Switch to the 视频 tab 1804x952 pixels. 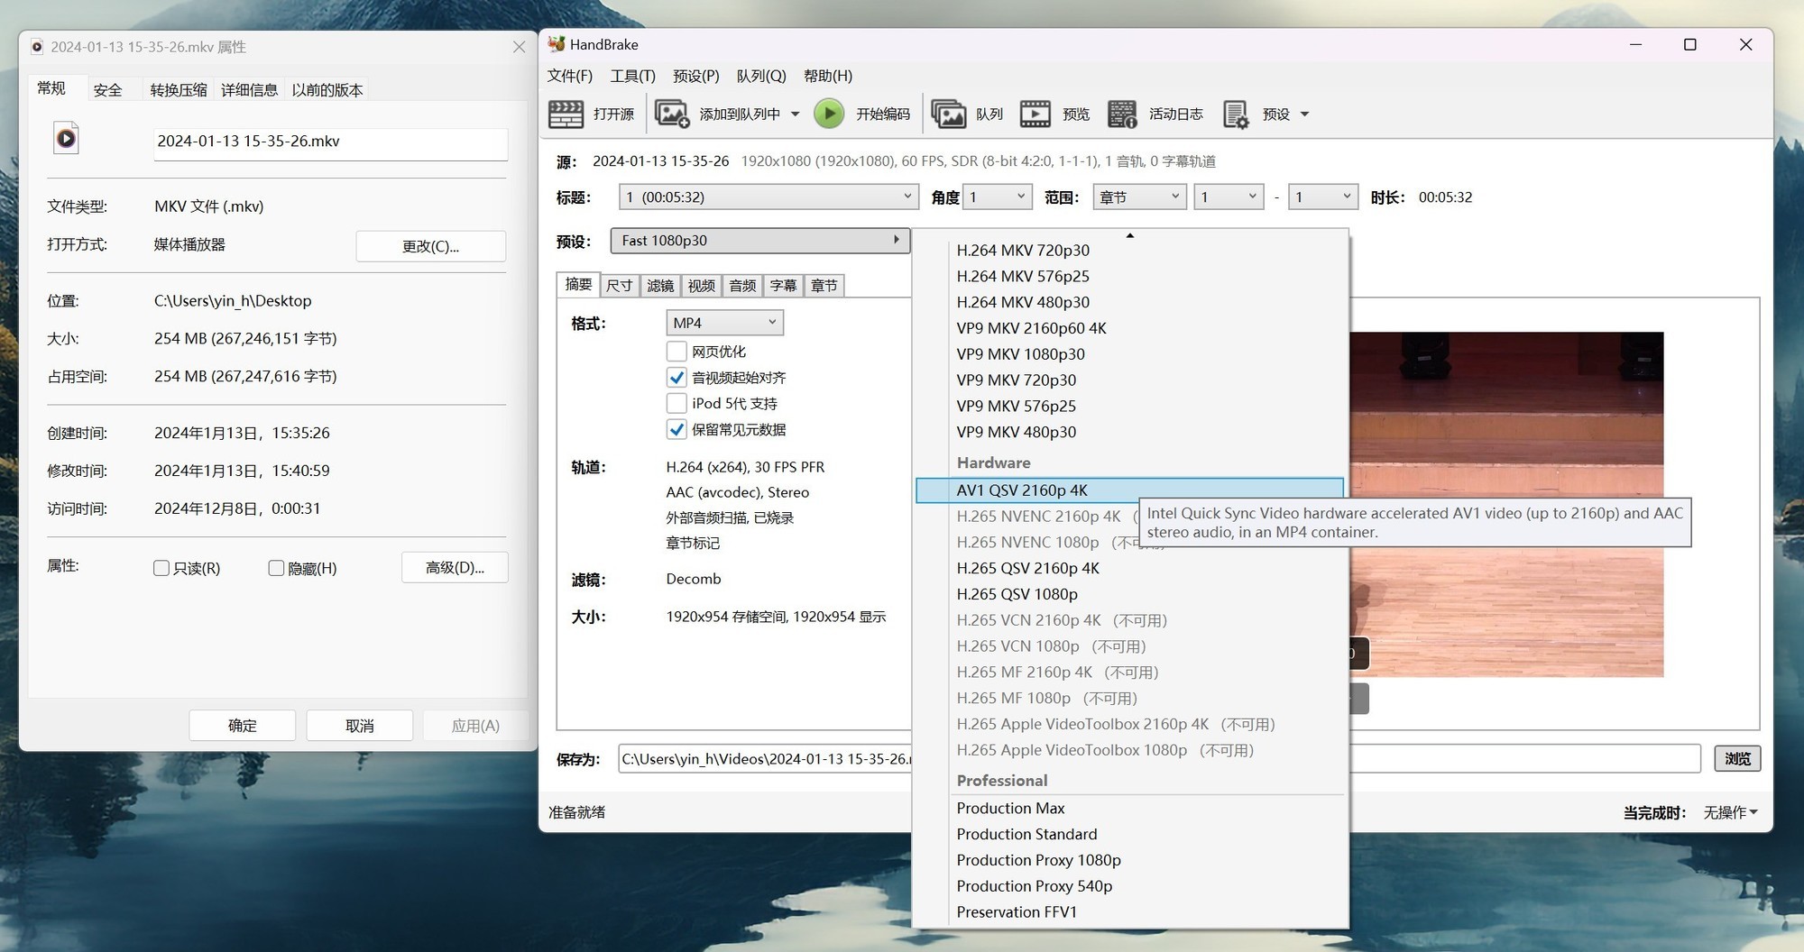tap(701, 286)
